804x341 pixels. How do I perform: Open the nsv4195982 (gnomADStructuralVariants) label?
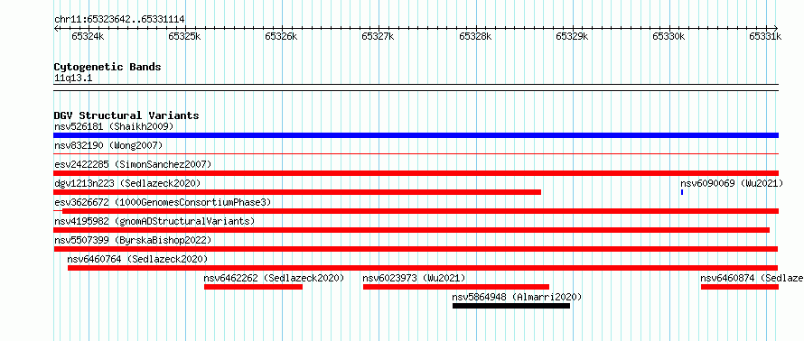coord(154,221)
